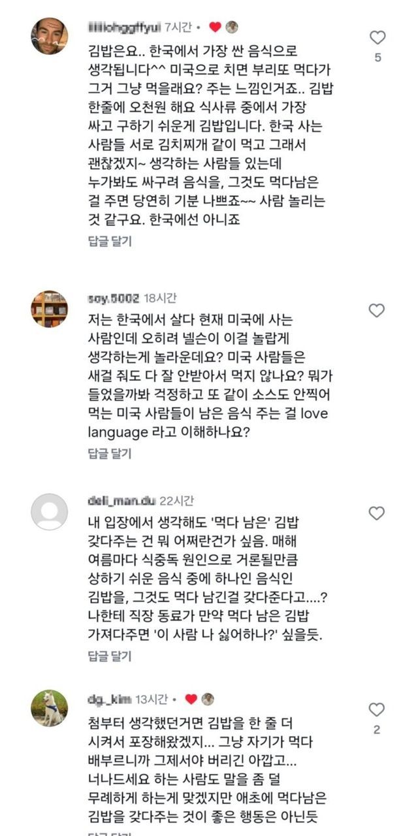
Task: Tap the creator's small avatar badge beside 13시간
Action: 208,699
